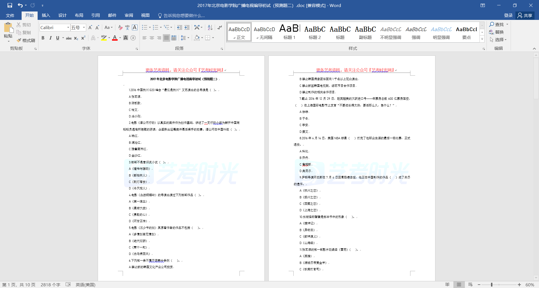Click the Show paragraph marks icon
The image size is (539, 288).
click(220, 27)
